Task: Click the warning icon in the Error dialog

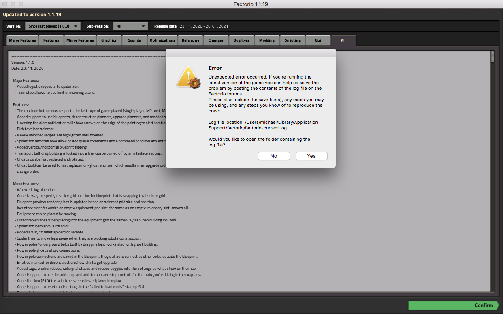Action: pyautogui.click(x=188, y=77)
